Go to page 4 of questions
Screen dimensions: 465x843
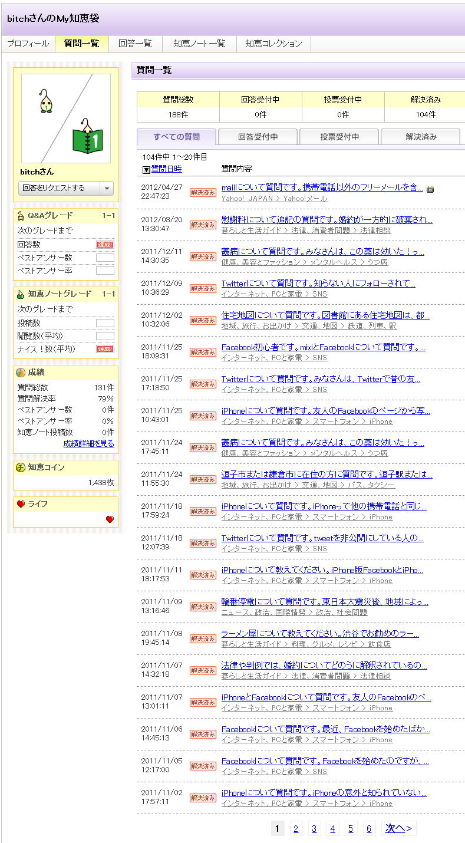[332, 829]
